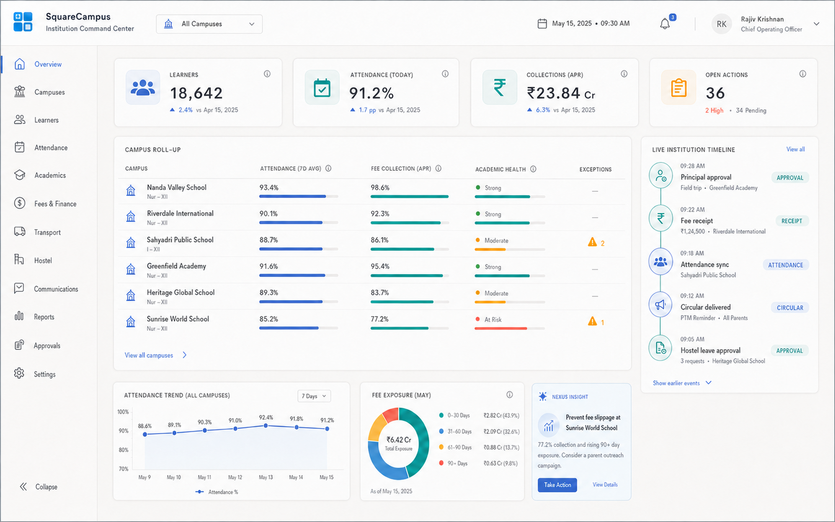Click the SquareCampus logo icon
835x522 pixels.
(x=23, y=22)
